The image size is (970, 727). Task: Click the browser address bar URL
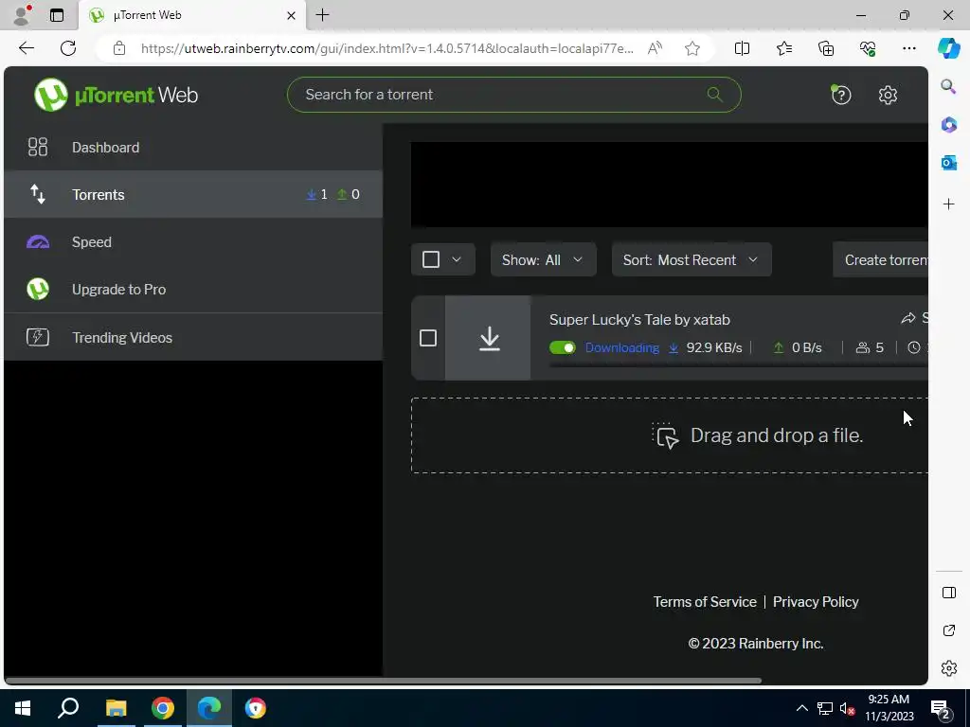coord(387,48)
